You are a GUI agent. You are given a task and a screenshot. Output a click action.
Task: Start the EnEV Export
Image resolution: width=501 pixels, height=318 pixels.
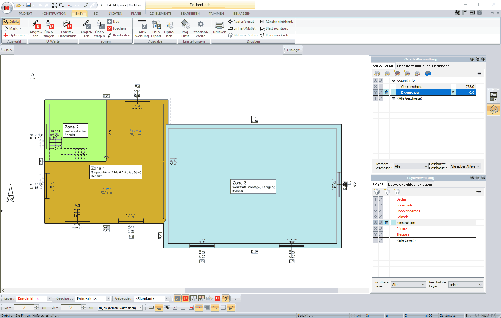click(156, 29)
